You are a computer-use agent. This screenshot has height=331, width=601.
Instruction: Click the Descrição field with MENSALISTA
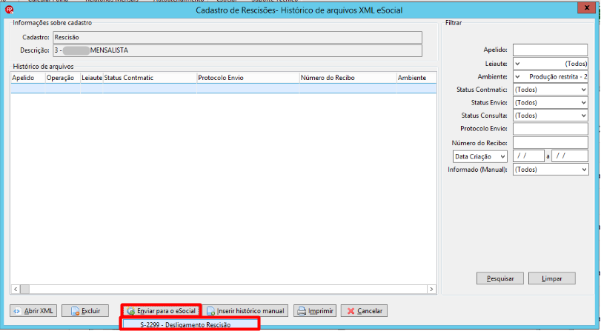pos(237,50)
